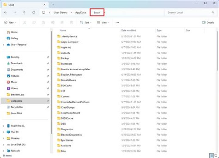The image size is (219, 158).
Task: Click the chevron after User Demo
Action: pos(71,12)
